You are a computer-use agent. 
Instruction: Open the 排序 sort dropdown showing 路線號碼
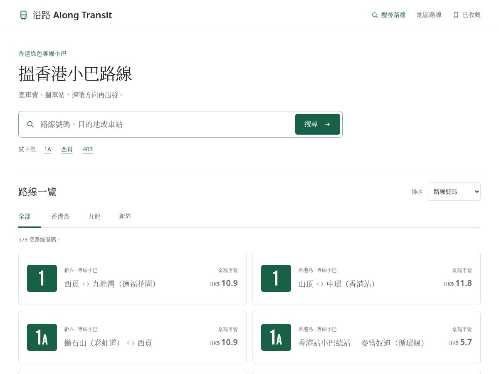click(x=454, y=192)
